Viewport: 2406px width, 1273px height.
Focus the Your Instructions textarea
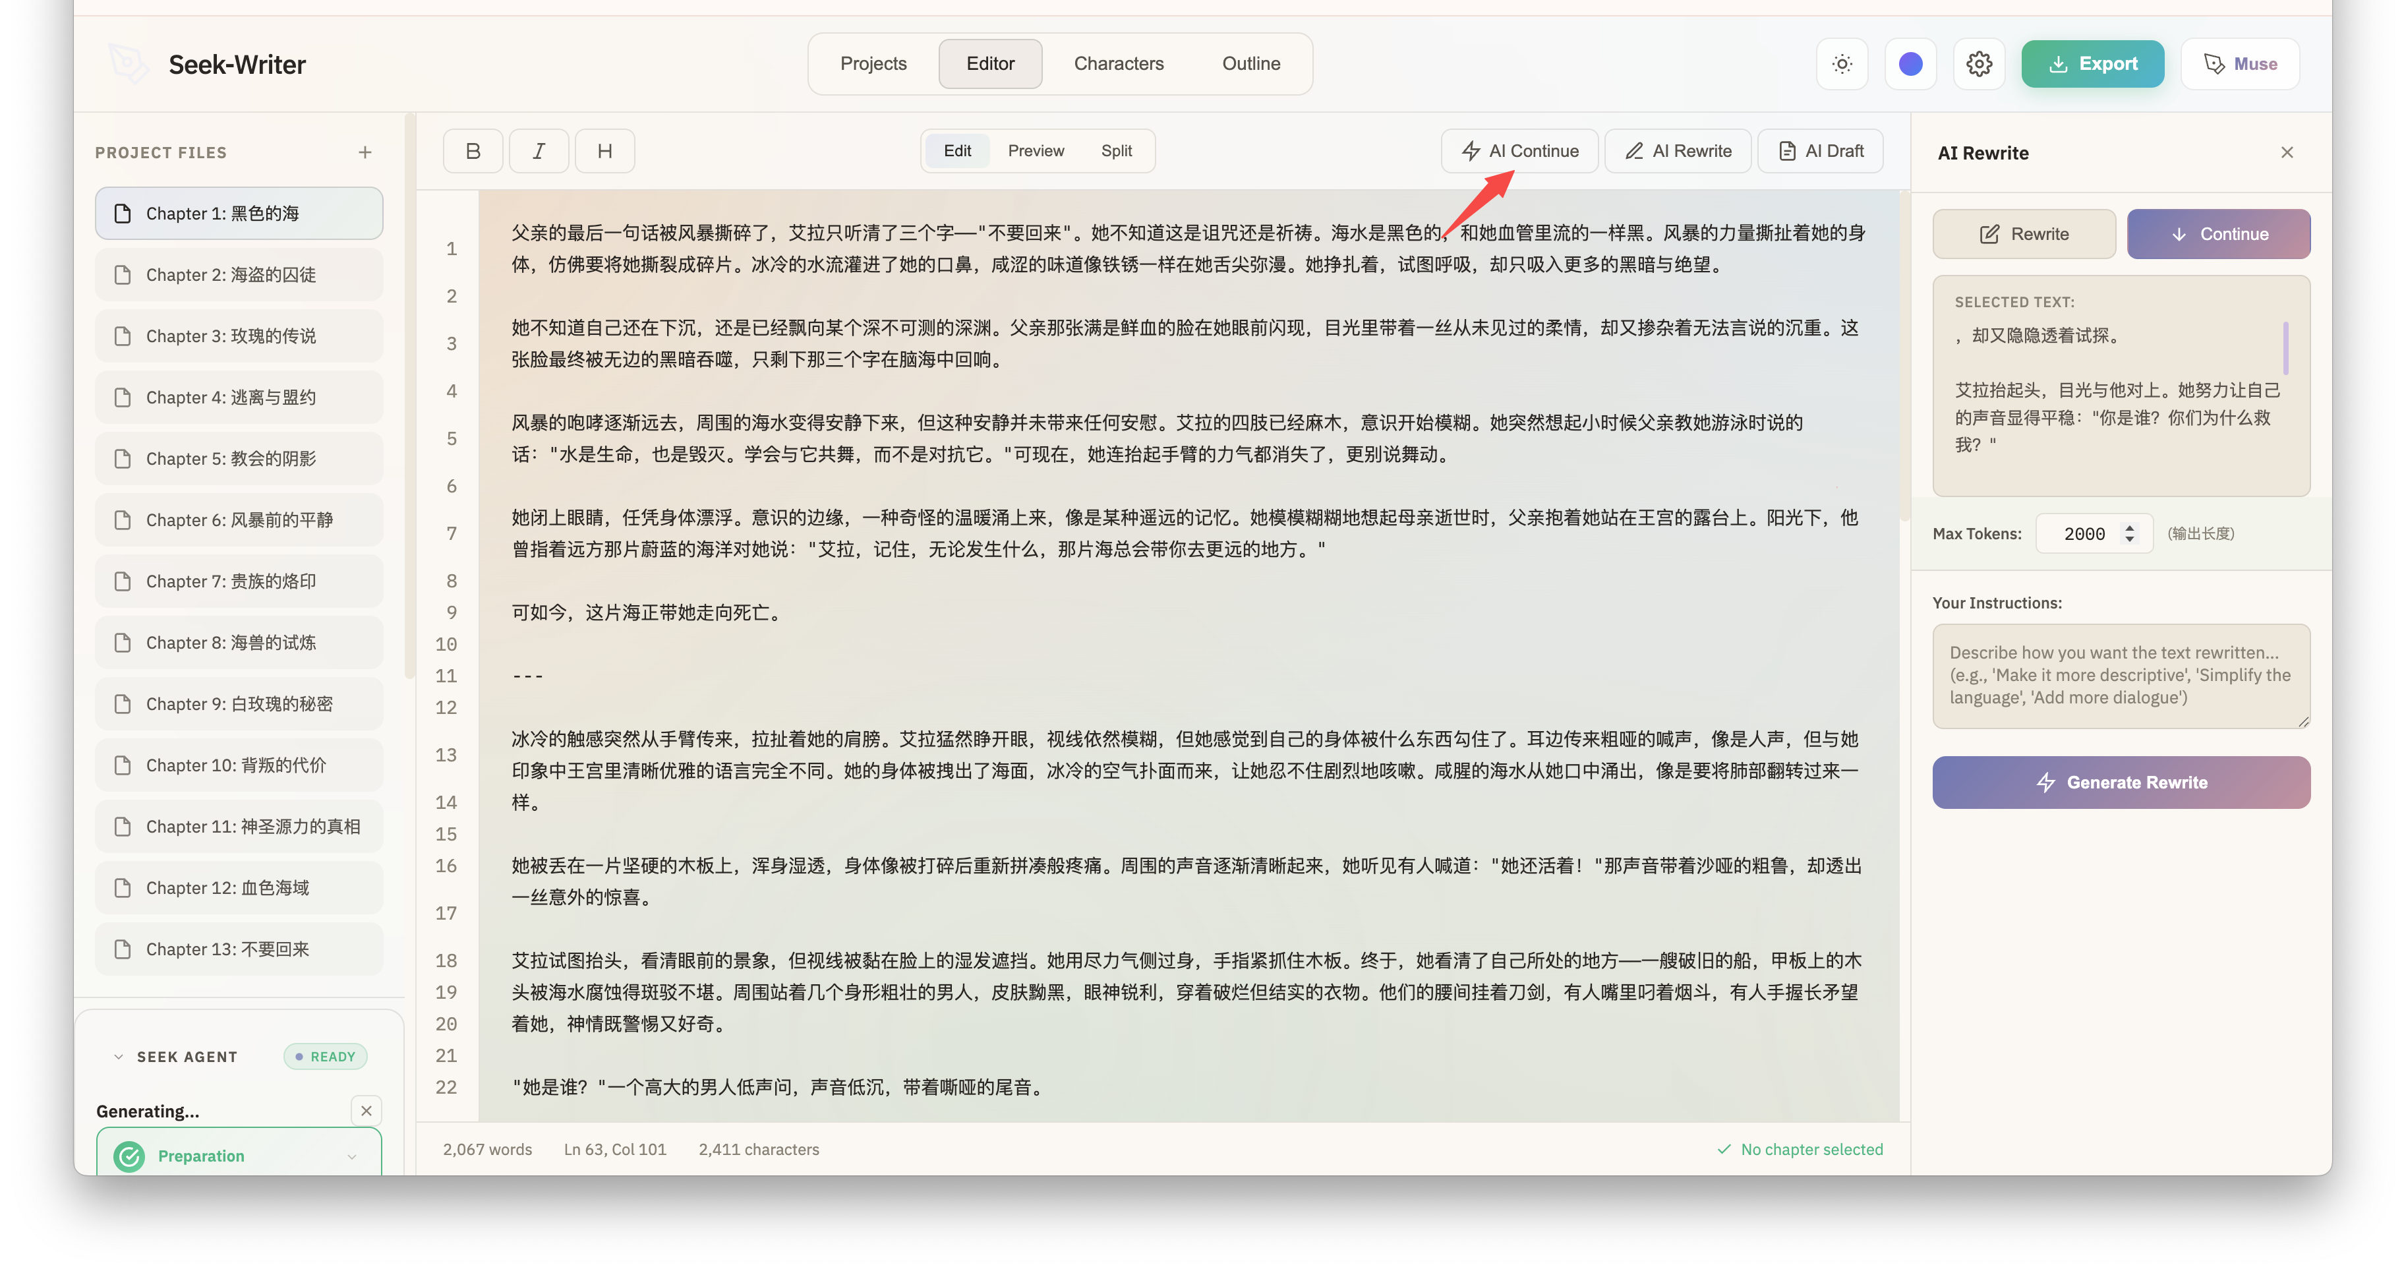2121,675
